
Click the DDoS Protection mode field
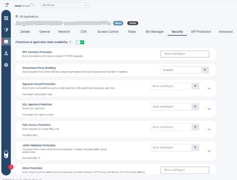pos(184,170)
